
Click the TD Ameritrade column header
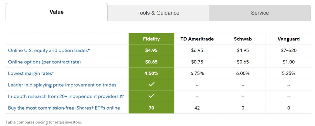[197, 39]
